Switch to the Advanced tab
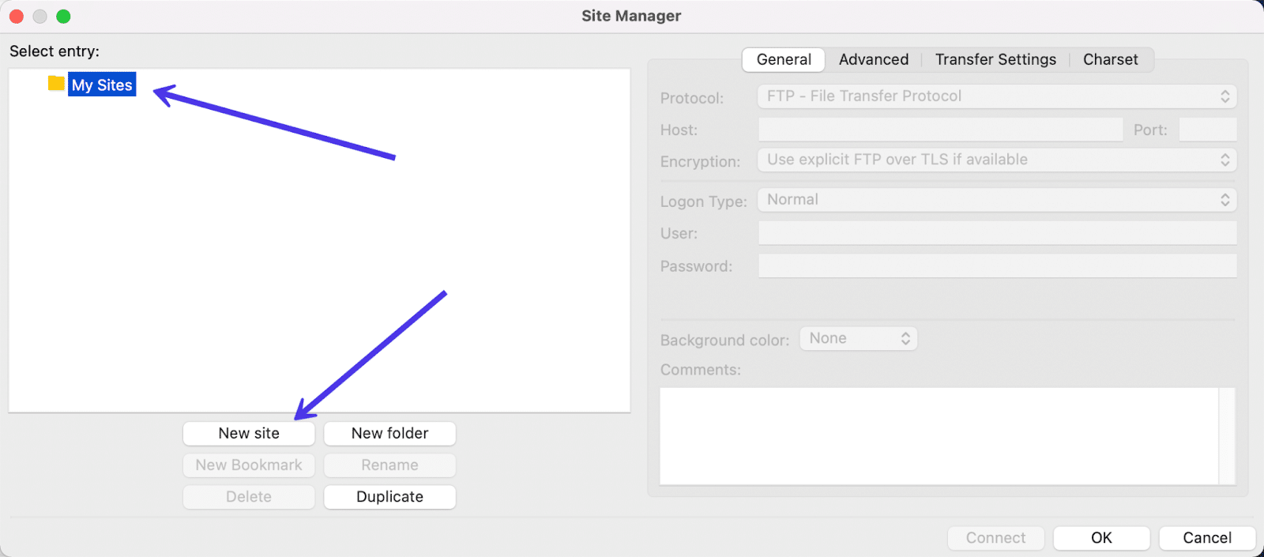 click(x=873, y=59)
